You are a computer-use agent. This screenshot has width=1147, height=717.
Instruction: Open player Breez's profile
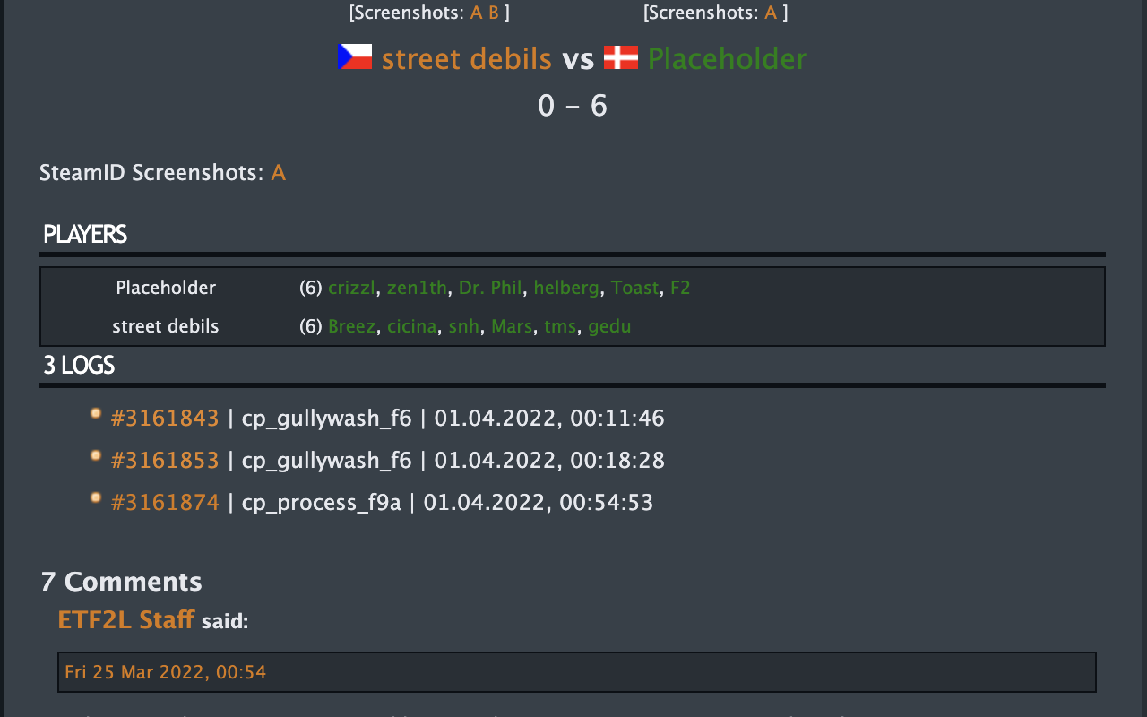pyautogui.click(x=351, y=326)
